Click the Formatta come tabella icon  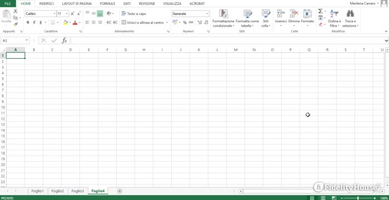click(247, 14)
